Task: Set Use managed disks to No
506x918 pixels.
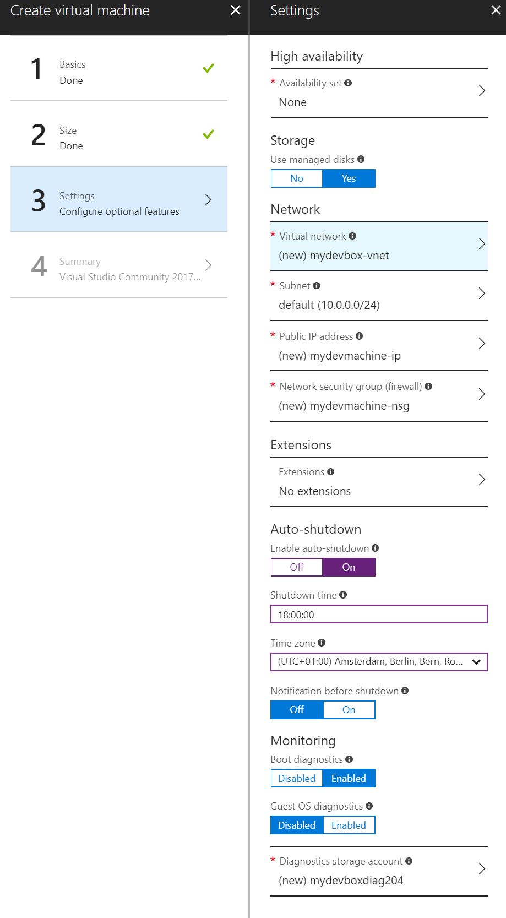Action: 297,178
